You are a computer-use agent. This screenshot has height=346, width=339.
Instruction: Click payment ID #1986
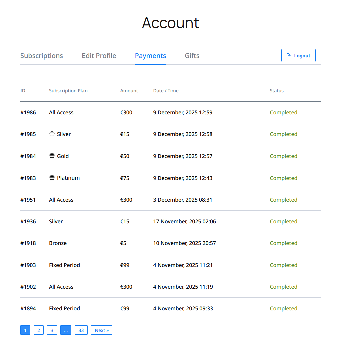(28, 113)
